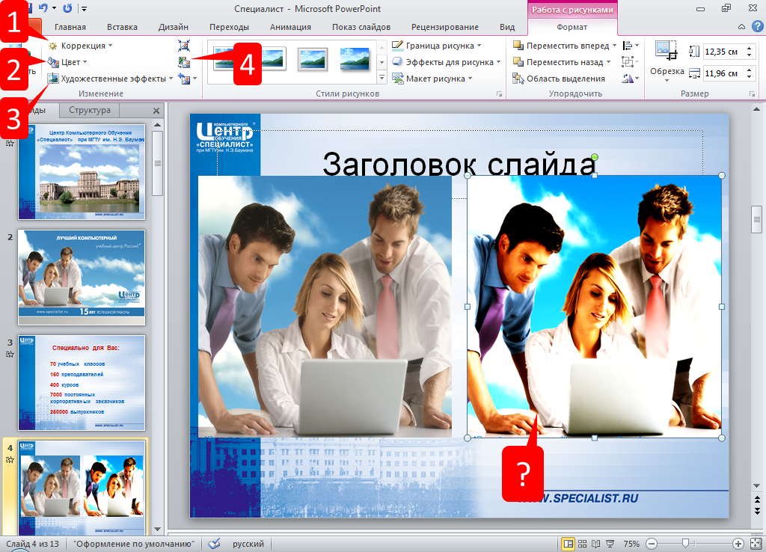
Task: Click the Undo icon in quick access
Action: [44, 8]
